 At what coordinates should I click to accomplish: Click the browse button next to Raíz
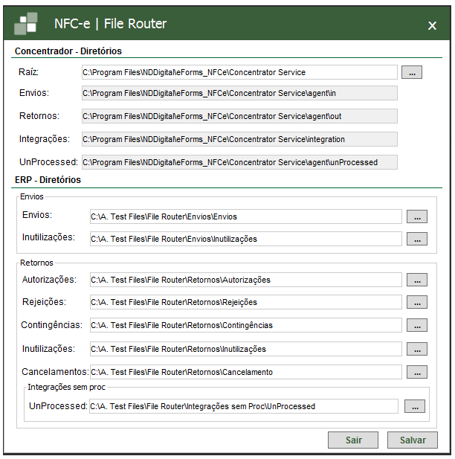coord(412,72)
